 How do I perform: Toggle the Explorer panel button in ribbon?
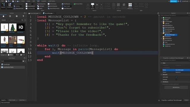pos(3,6)
